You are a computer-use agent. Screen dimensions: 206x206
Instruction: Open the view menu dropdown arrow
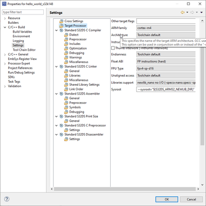[201, 12]
